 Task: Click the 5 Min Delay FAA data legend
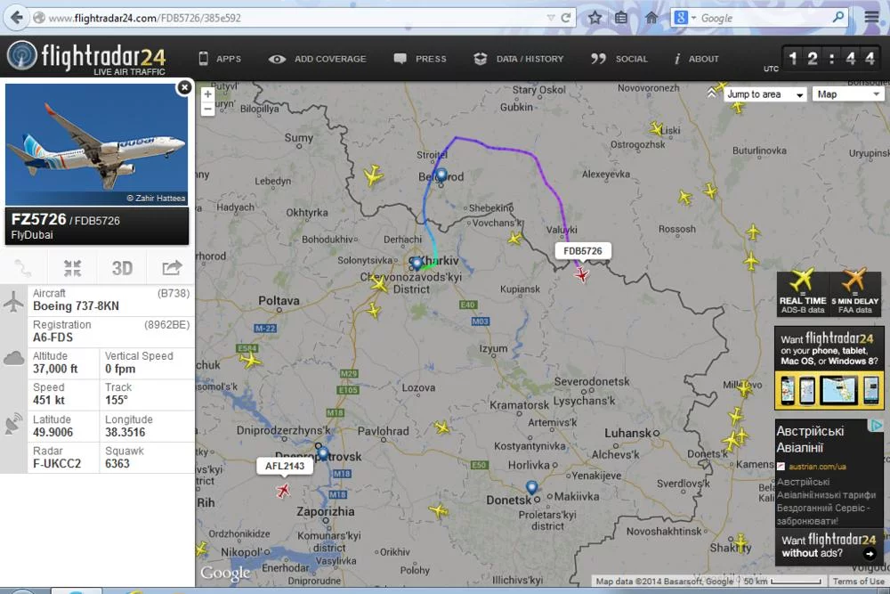tap(854, 292)
